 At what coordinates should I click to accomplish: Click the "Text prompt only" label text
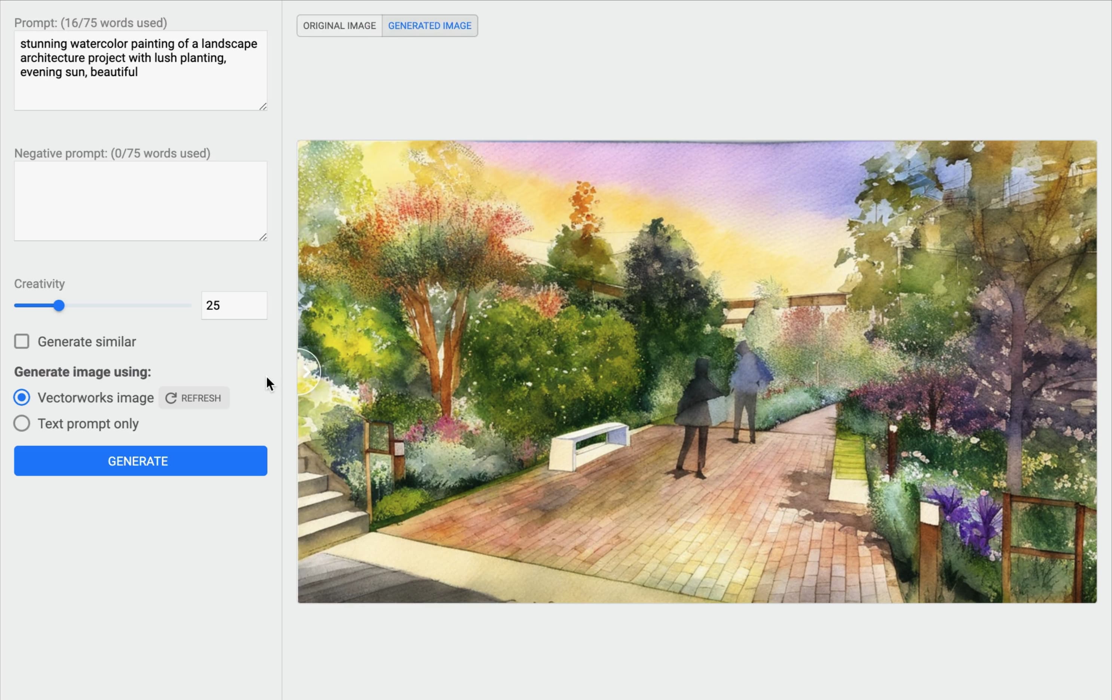point(88,424)
